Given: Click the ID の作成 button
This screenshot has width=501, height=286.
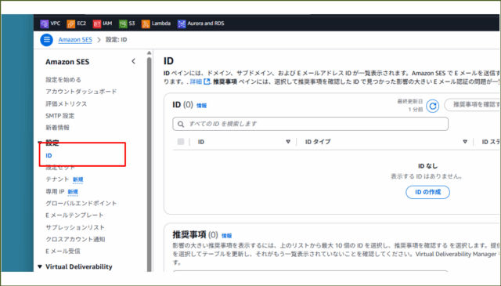Looking at the screenshot, I should point(428,192).
